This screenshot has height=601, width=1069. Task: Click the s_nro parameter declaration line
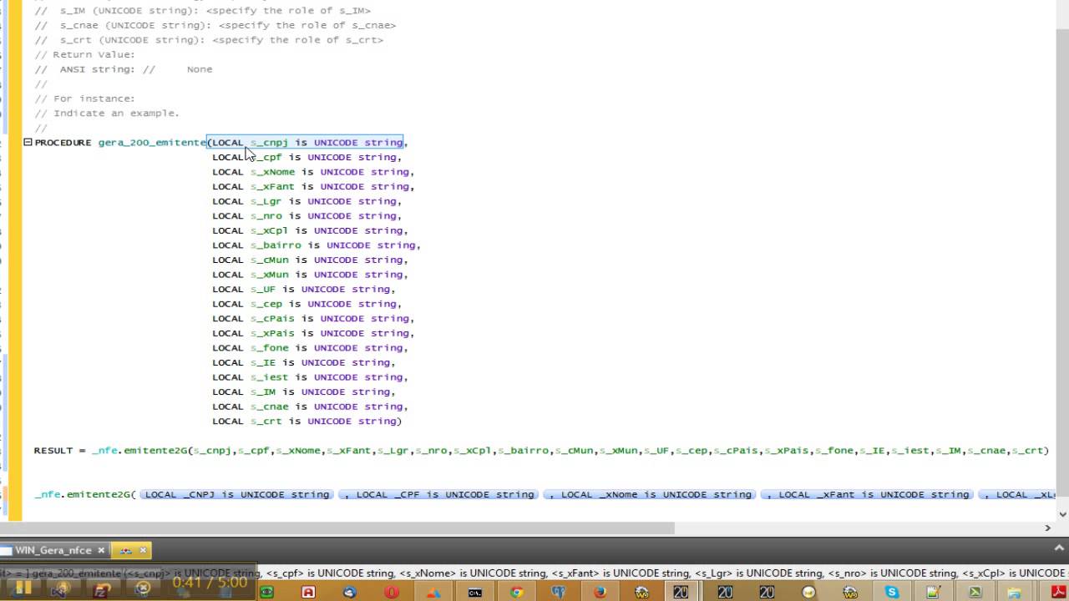[307, 215]
